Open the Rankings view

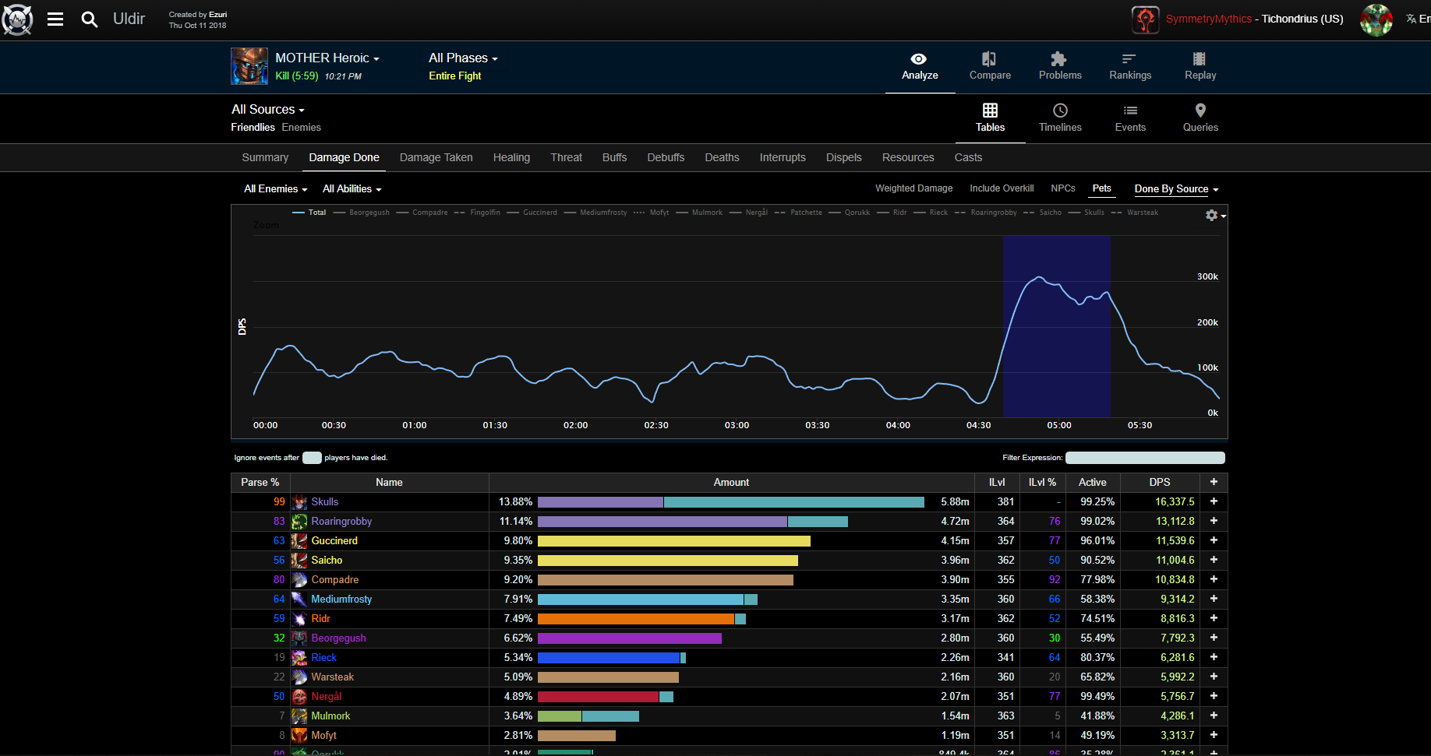click(x=1130, y=67)
